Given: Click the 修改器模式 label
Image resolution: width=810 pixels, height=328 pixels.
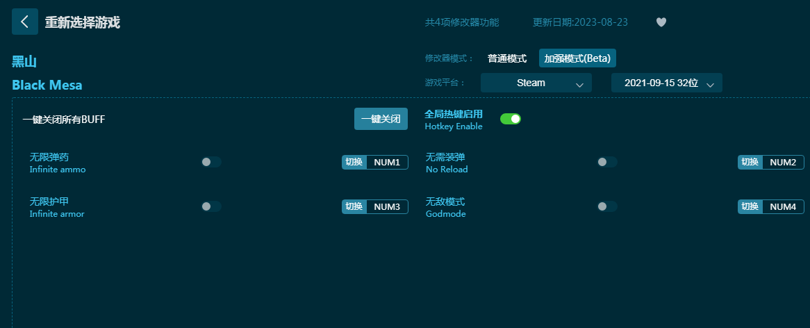Looking at the screenshot, I should [x=449, y=58].
